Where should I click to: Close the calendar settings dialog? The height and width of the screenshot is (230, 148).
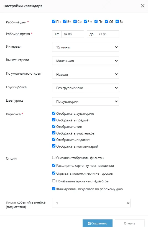(x=143, y=6)
